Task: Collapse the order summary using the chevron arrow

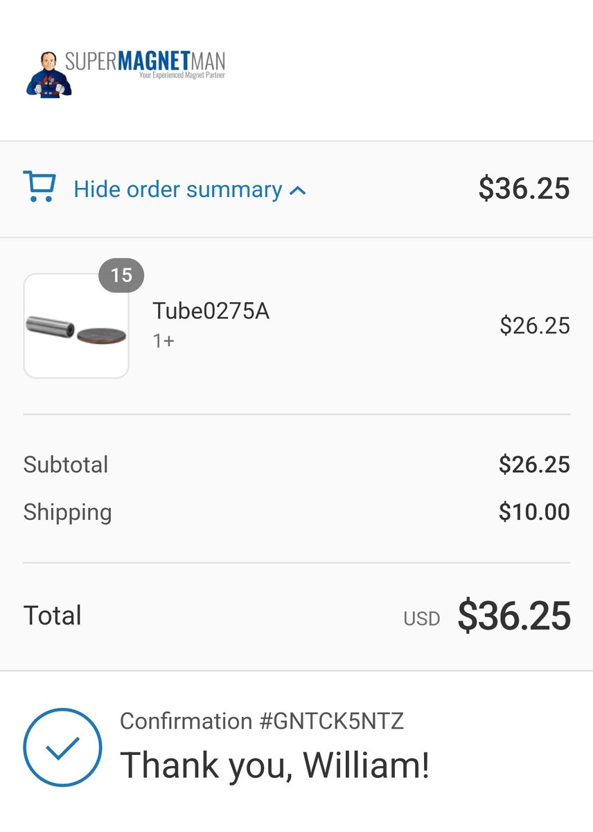Action: (297, 190)
